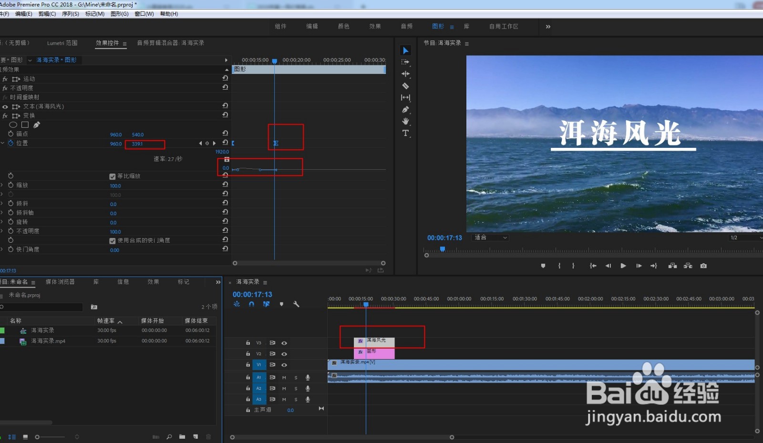Viewport: 763px width, 443px height.
Task: Go to previous 位置 keyframe
Action: tap(200, 143)
